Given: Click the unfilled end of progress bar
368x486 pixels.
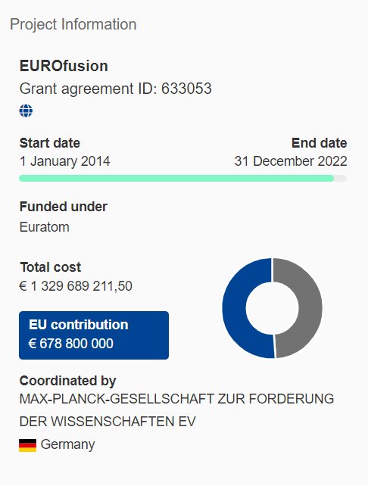Looking at the screenshot, I should click(341, 178).
